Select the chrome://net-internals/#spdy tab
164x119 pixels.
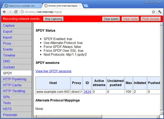click(x=63, y=6)
